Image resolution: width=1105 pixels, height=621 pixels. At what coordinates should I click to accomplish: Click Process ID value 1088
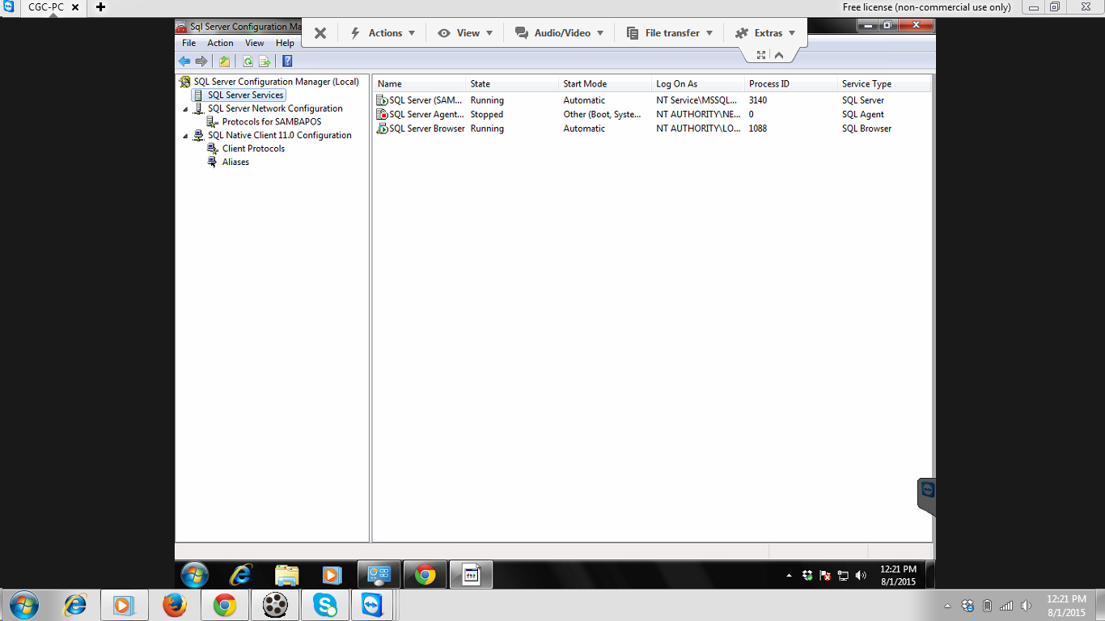(758, 129)
